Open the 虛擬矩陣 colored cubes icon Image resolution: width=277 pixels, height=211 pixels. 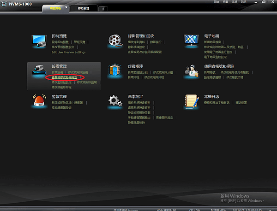coord(115,70)
